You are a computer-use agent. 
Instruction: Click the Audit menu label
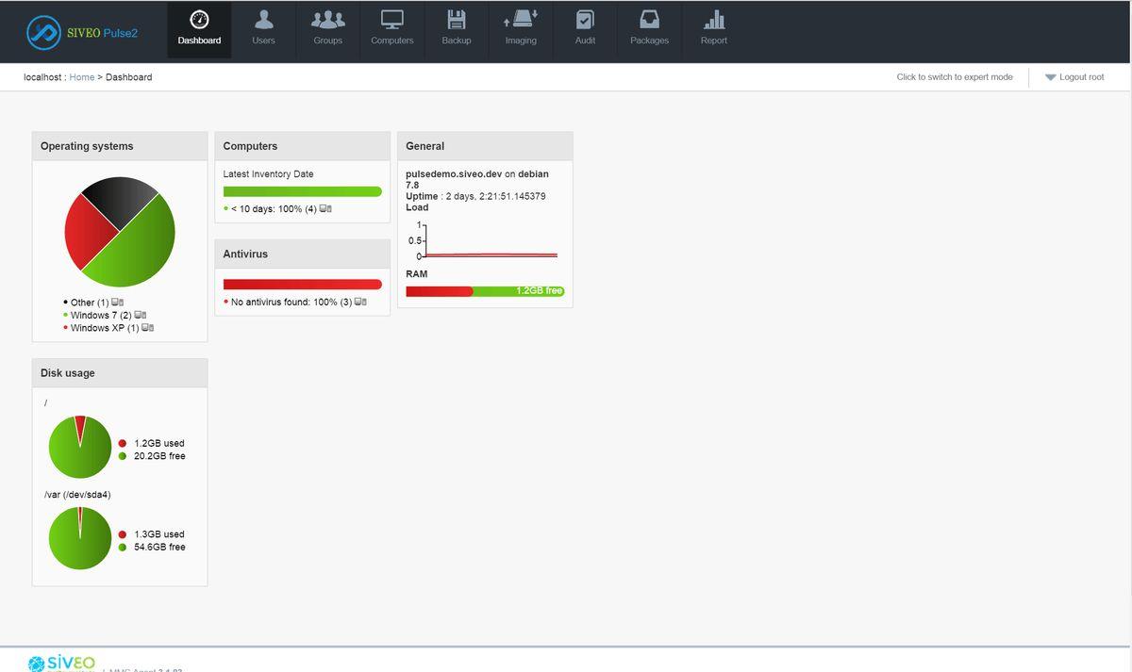tap(585, 41)
